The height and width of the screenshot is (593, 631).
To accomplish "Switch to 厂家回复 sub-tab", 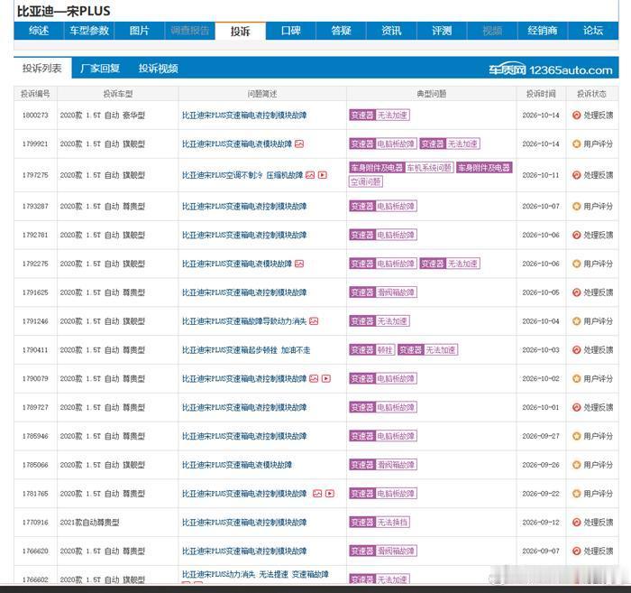I will coord(100,68).
